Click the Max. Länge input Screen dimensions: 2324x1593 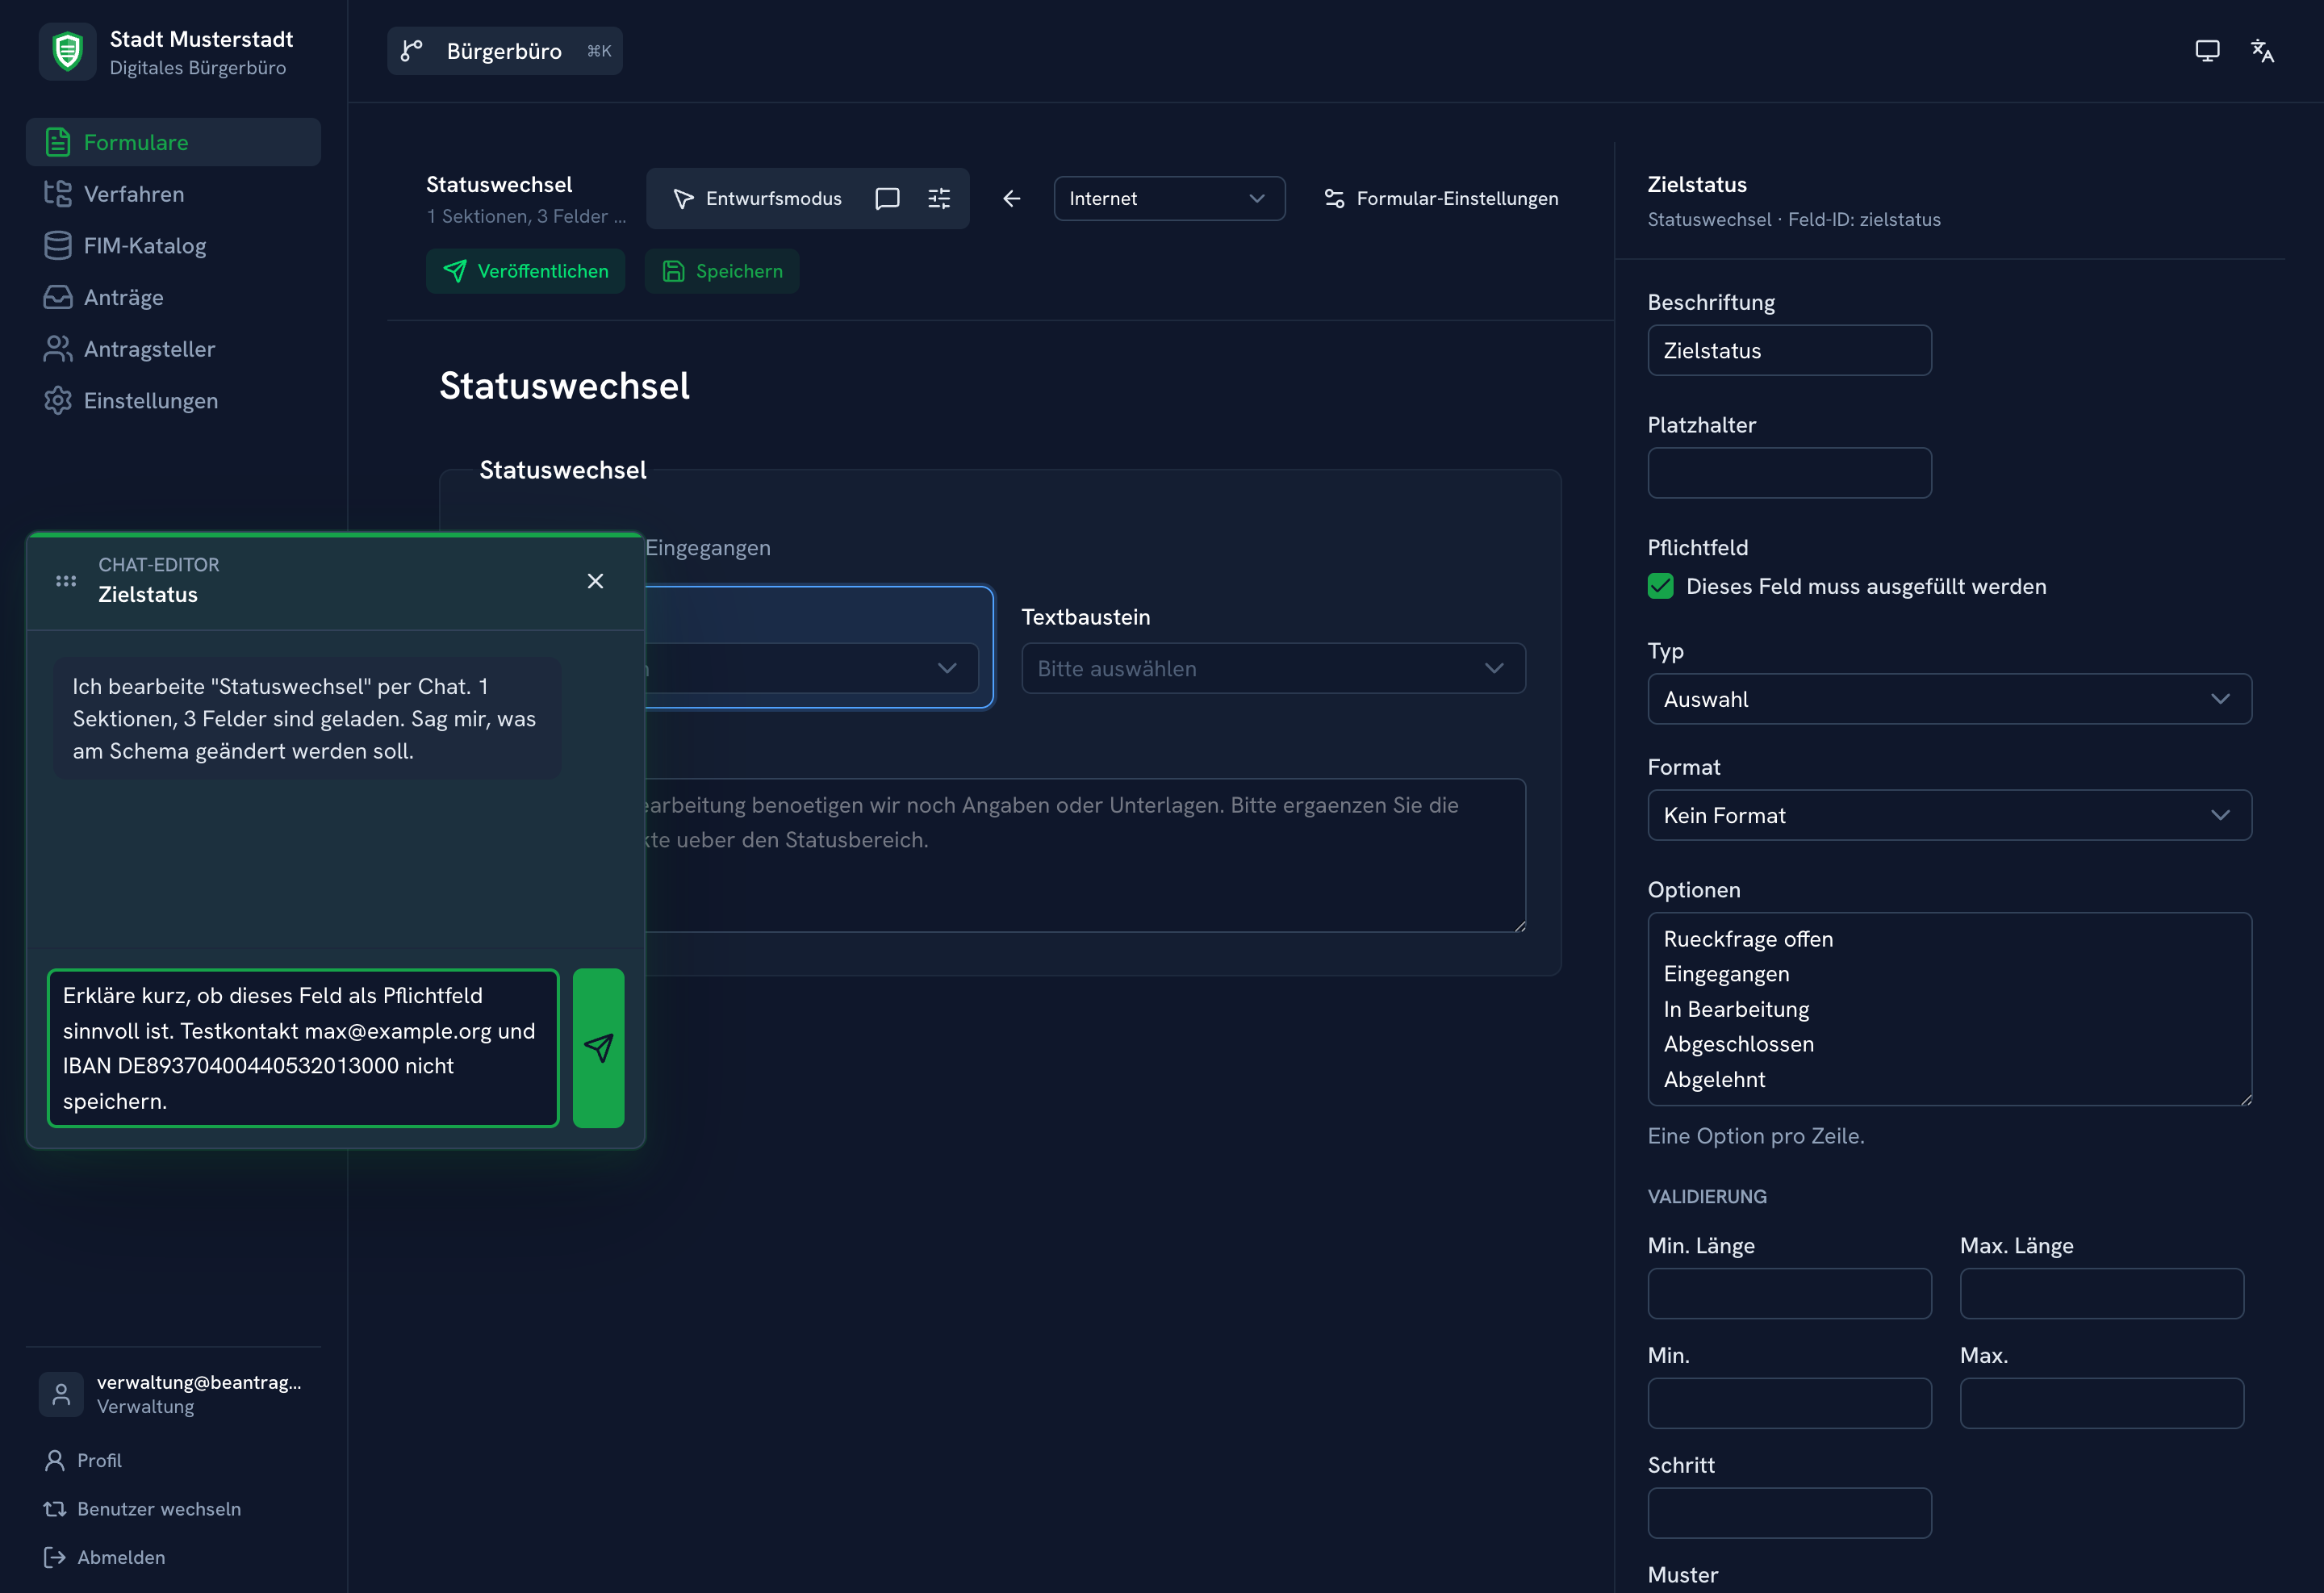point(2101,1293)
